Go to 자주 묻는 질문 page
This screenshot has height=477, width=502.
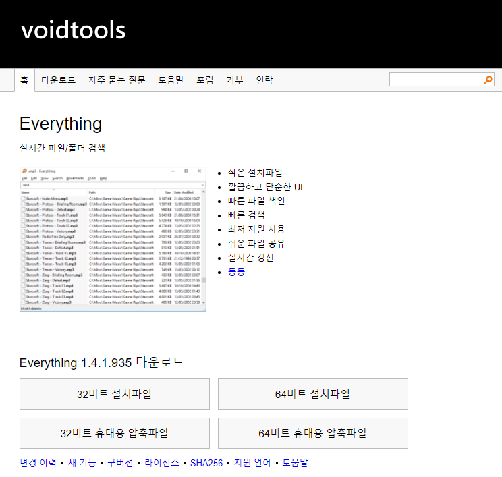pyautogui.click(x=117, y=80)
